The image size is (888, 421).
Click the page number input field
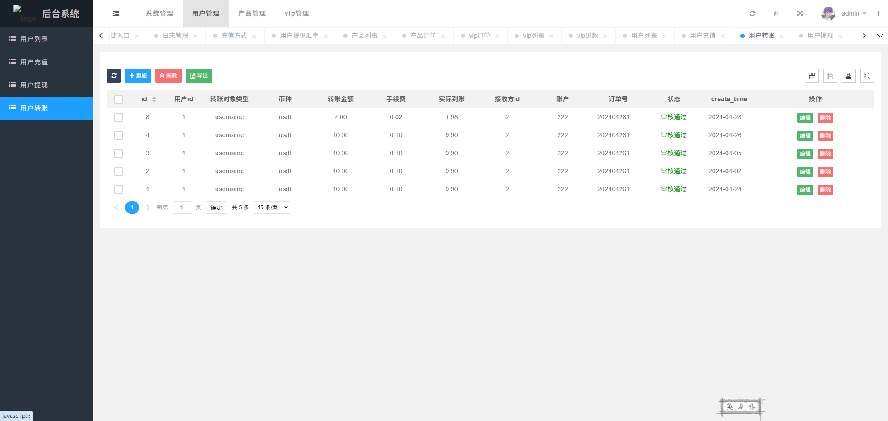(x=182, y=207)
